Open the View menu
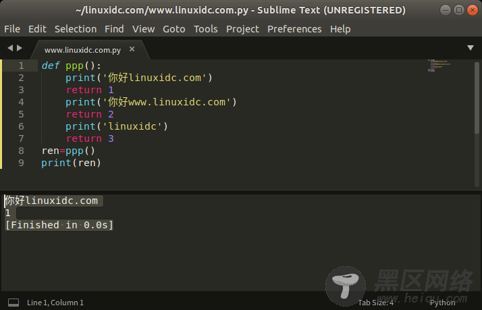This screenshot has height=310, width=482. click(143, 29)
